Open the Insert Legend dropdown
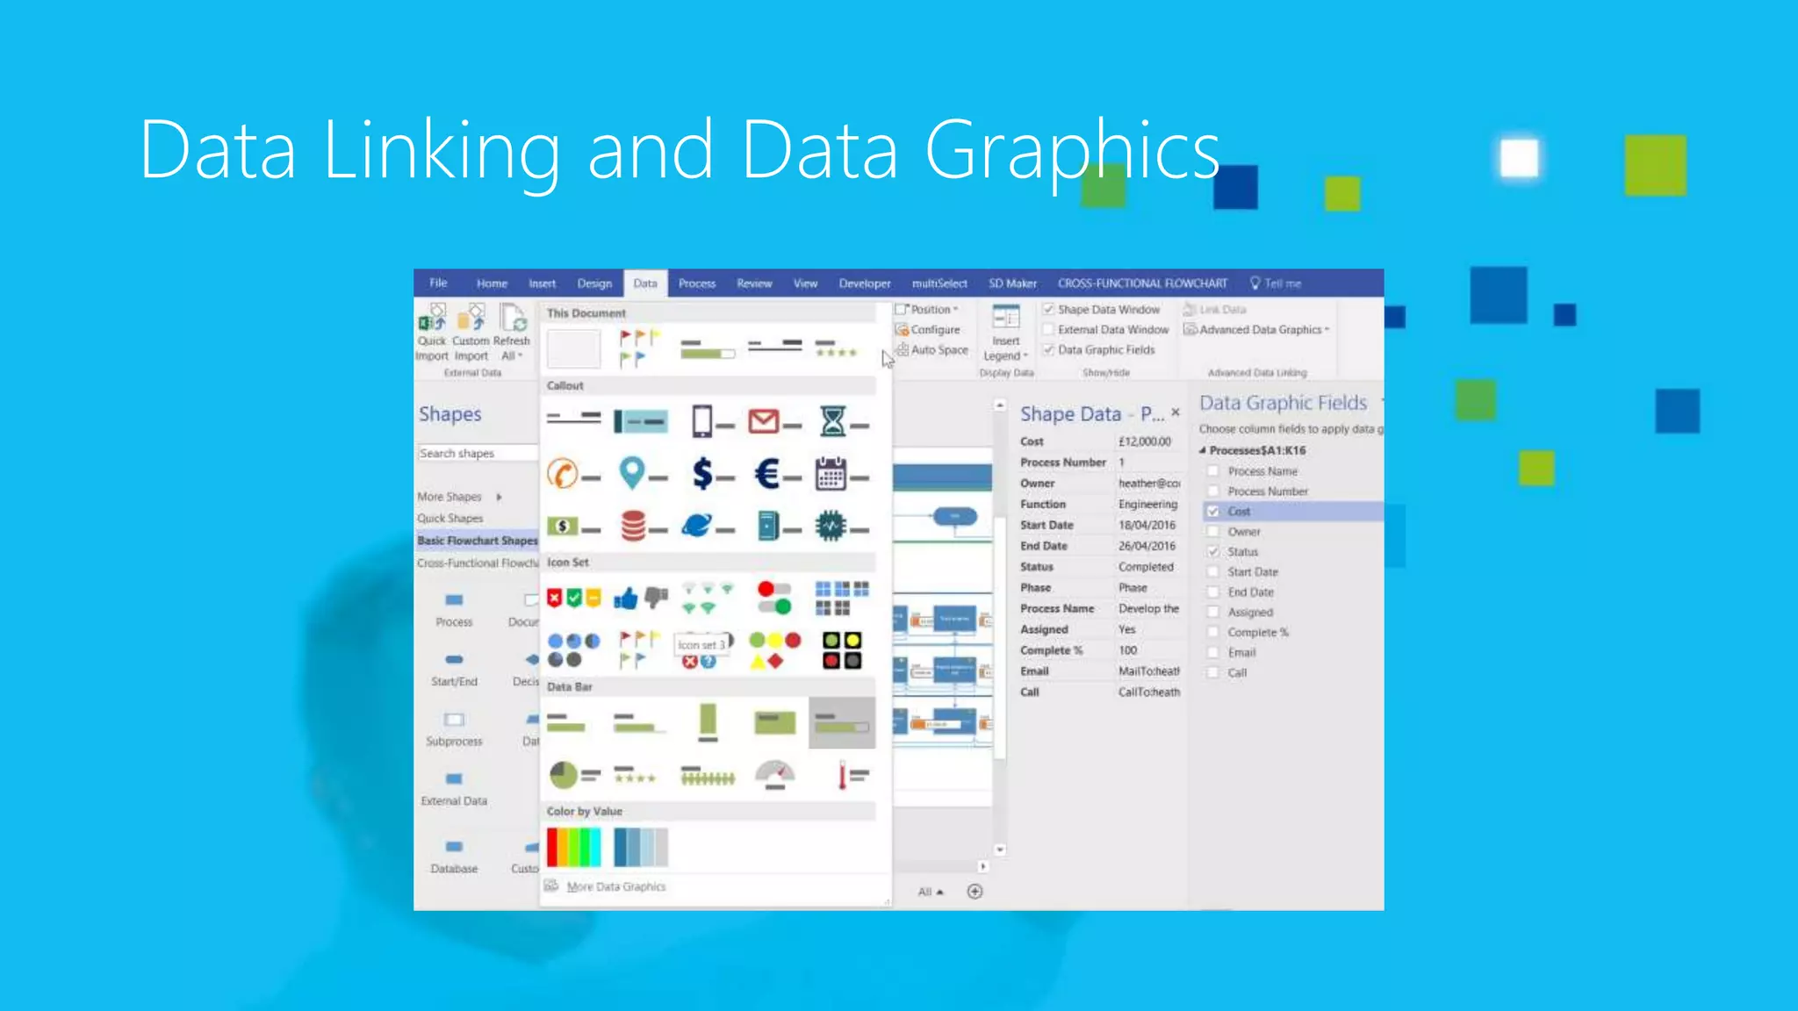The height and width of the screenshot is (1011, 1798). 1006,332
